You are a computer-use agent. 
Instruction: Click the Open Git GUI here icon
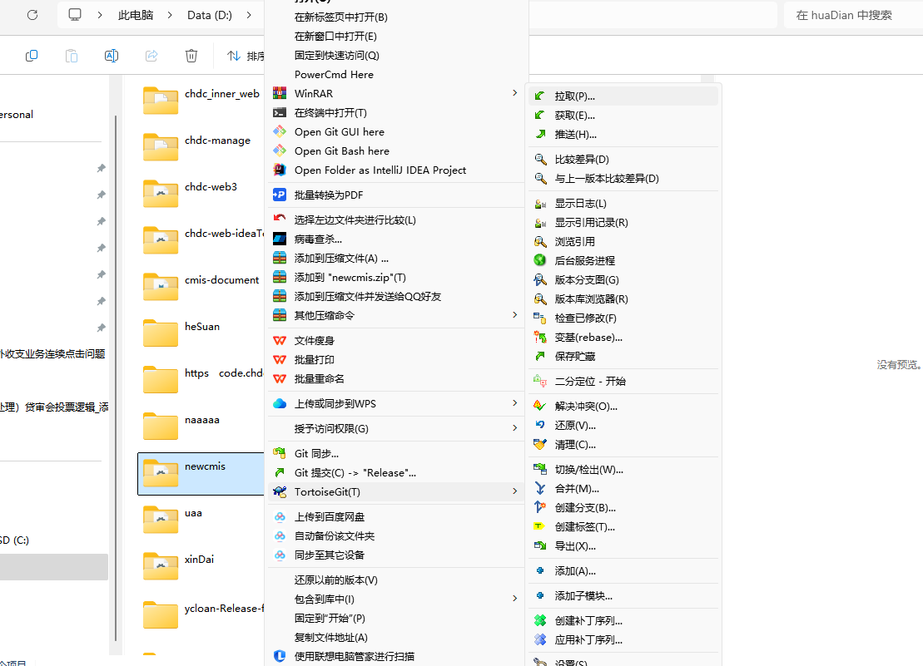click(x=280, y=131)
